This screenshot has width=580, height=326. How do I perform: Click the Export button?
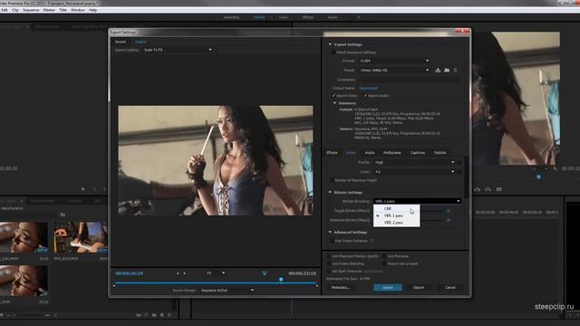pos(419,288)
